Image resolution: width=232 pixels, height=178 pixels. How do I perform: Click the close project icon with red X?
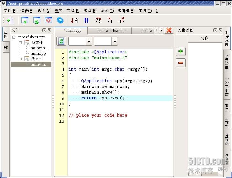point(49,20)
